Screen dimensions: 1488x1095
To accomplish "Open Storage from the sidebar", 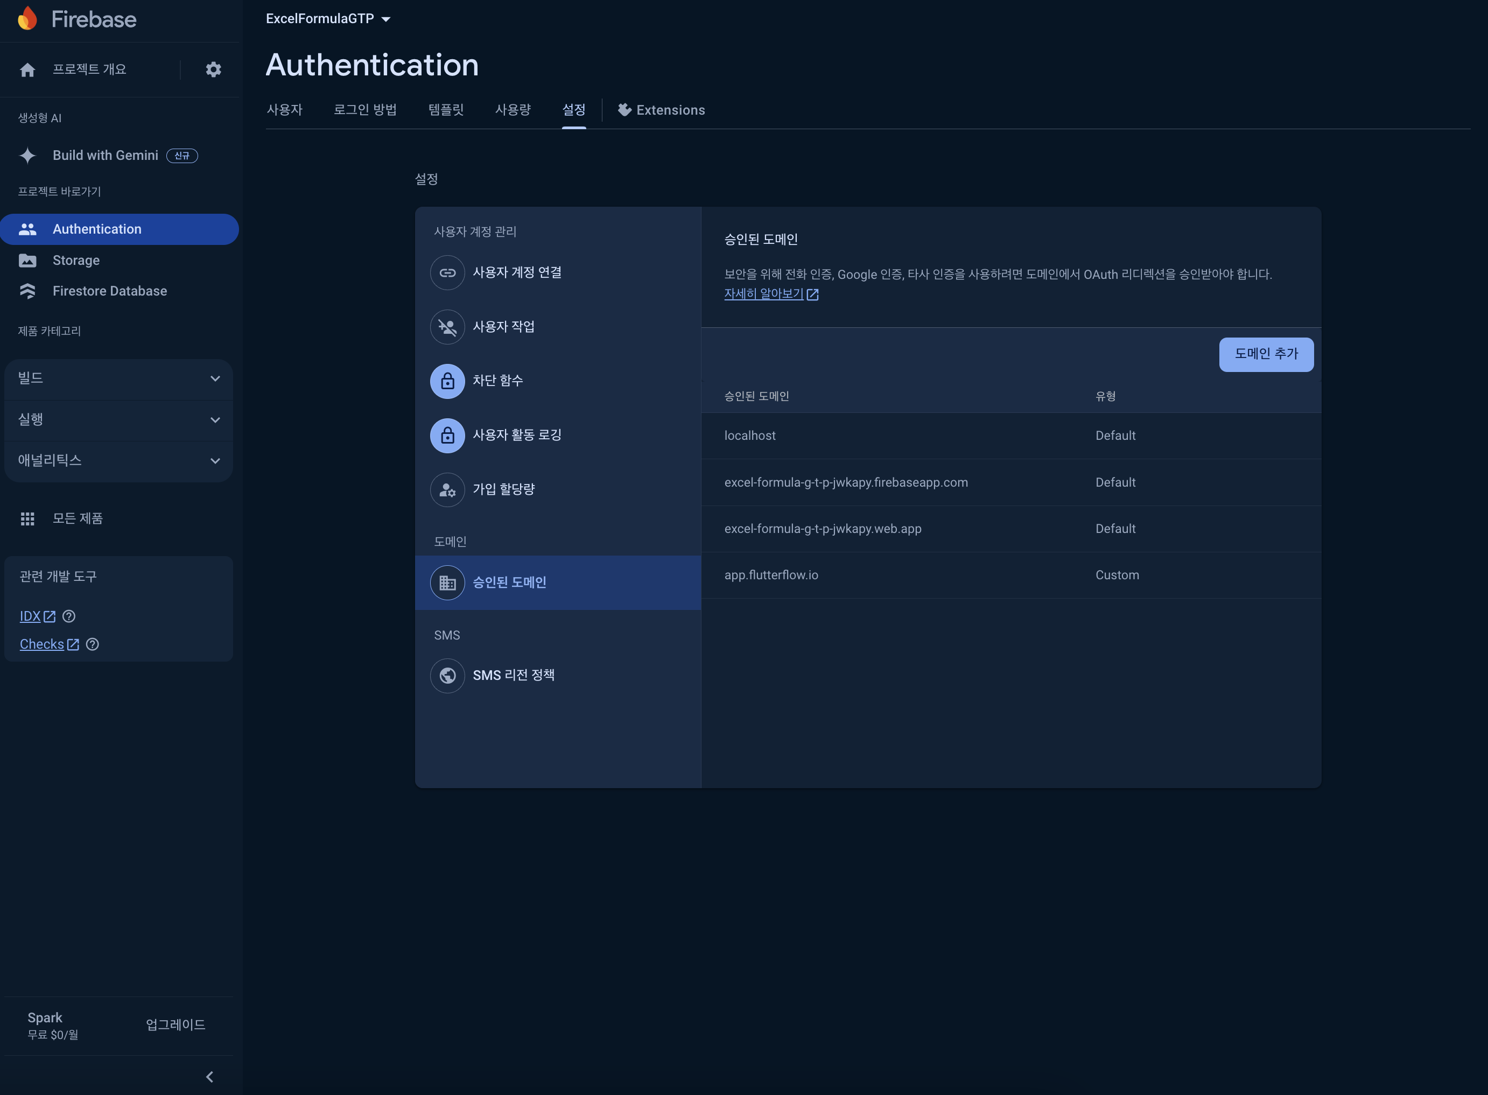I will coord(76,261).
